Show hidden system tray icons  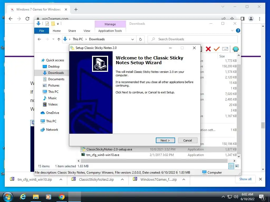click(223, 197)
